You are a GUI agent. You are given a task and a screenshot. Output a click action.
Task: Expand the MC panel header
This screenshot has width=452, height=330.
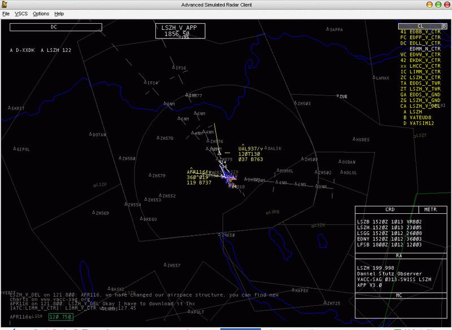click(399, 295)
